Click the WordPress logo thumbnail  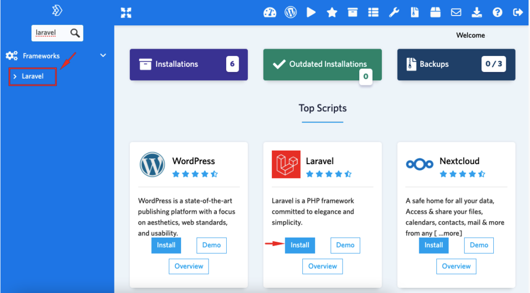click(x=152, y=165)
